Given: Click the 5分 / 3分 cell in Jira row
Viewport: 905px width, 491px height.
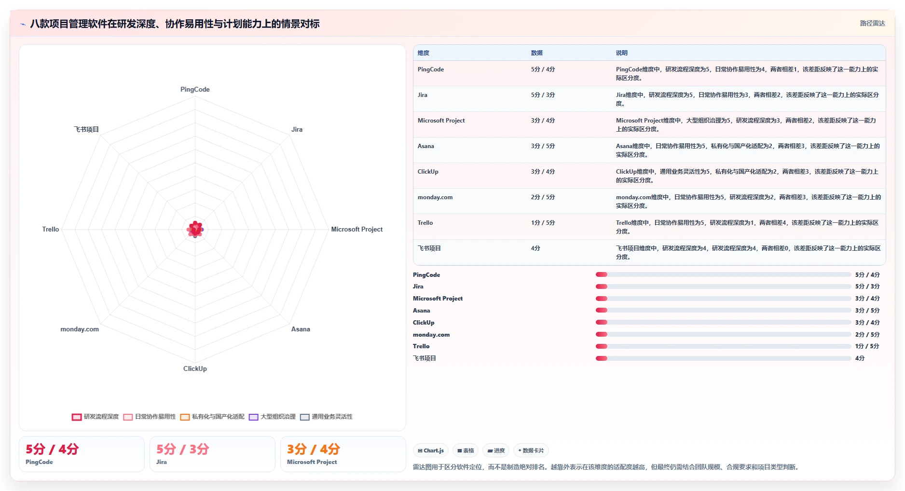Looking at the screenshot, I should click(x=543, y=95).
